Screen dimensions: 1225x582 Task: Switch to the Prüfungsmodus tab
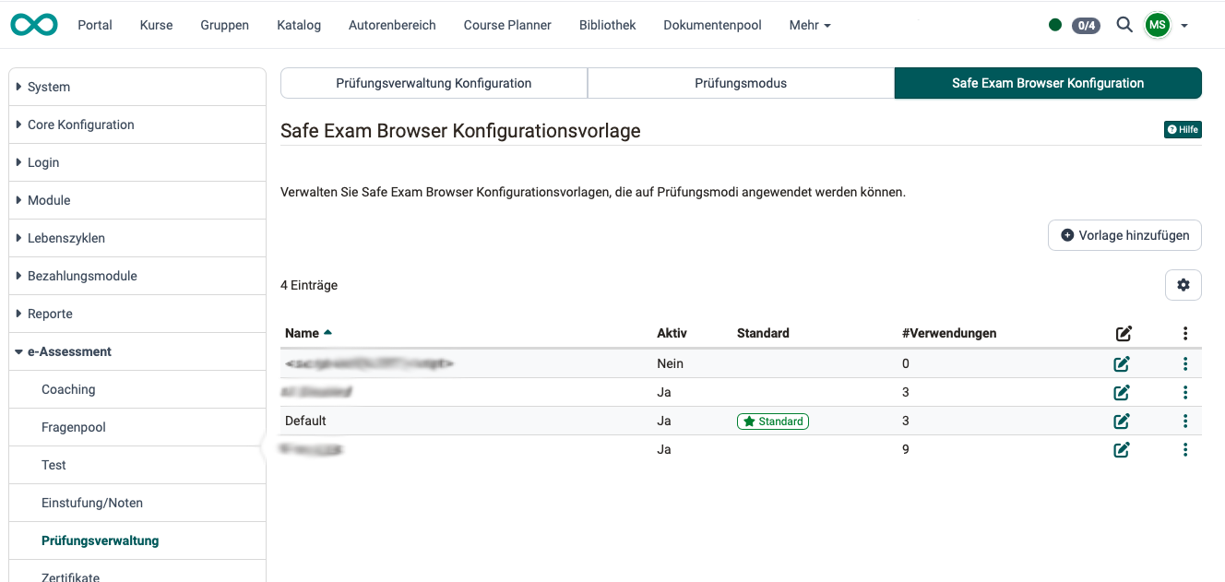point(741,82)
